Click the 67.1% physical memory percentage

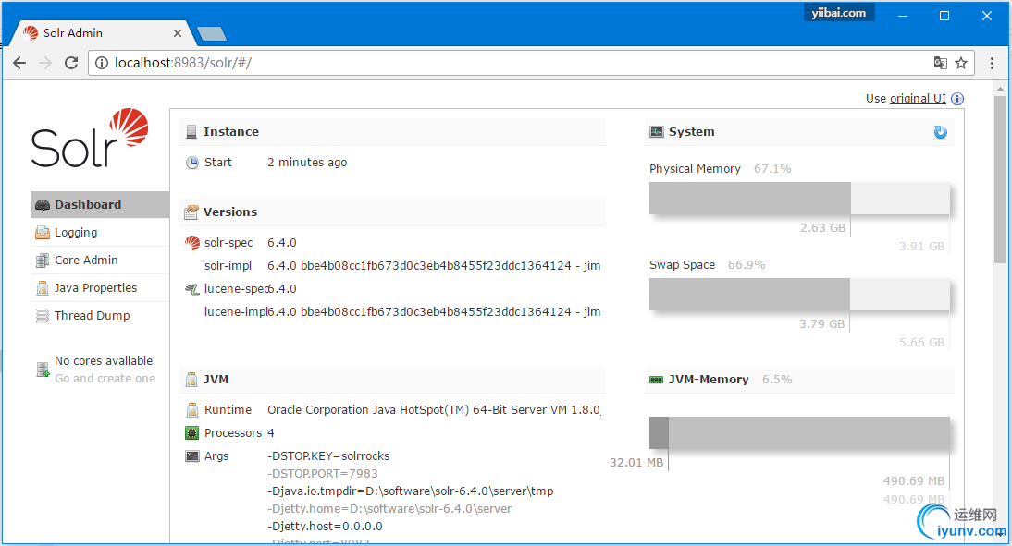(772, 169)
